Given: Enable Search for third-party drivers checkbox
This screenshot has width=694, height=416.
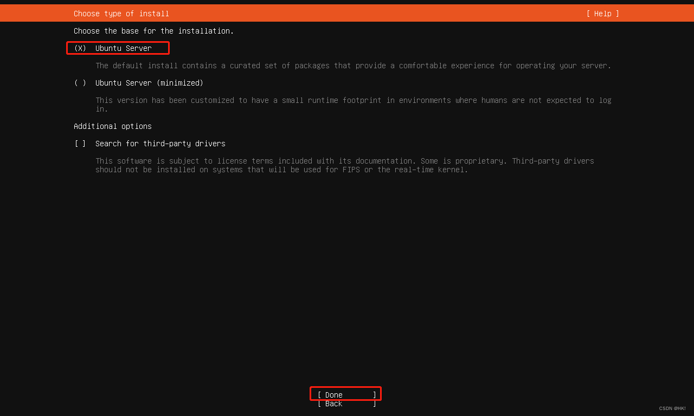Looking at the screenshot, I should click(x=150, y=144).
